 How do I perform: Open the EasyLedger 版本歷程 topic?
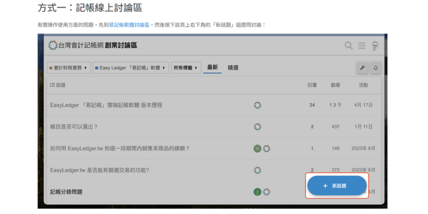(x=106, y=105)
